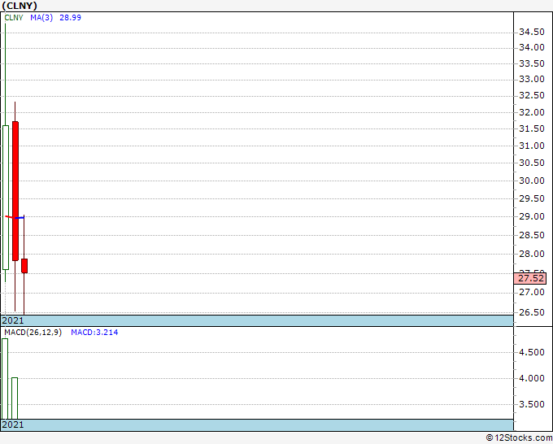The height and width of the screenshot is (444, 553).
Task: Click the blue moving average line segment
Action: pyautogui.click(x=20, y=218)
